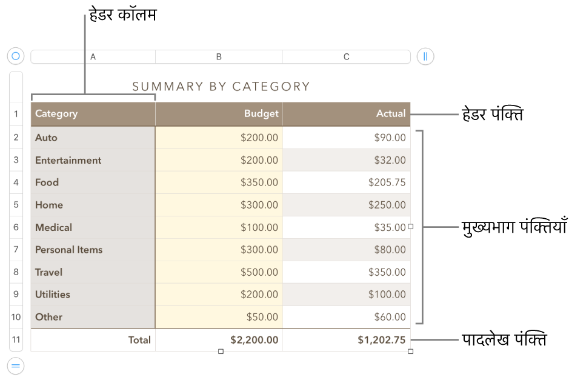Click the Actual header cell
The image size is (569, 377).
point(346,113)
